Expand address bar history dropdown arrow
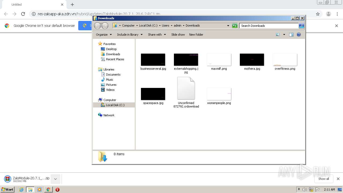This screenshot has height=193, width=343. [x=228, y=26]
